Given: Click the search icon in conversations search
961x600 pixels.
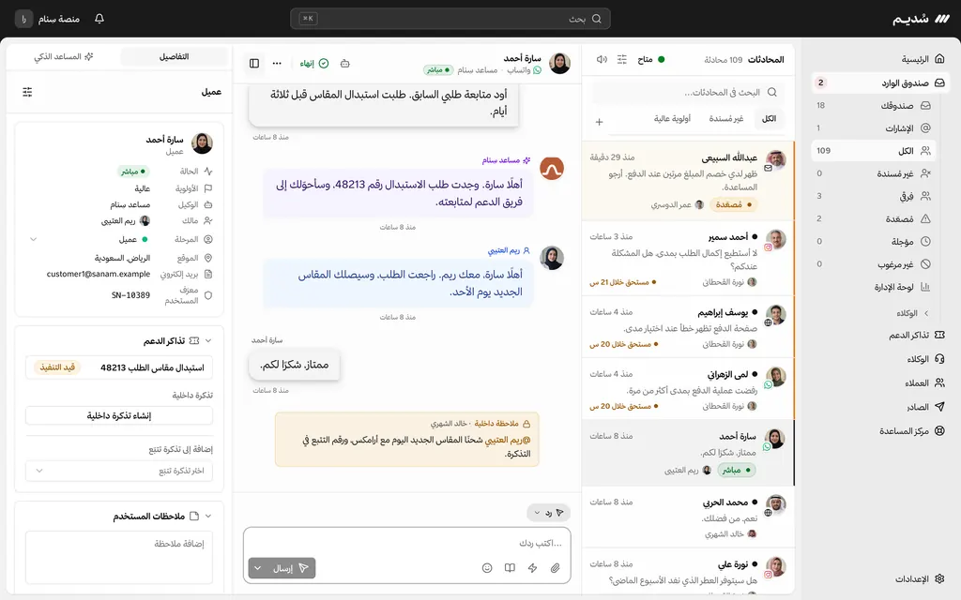Looking at the screenshot, I should [772, 92].
